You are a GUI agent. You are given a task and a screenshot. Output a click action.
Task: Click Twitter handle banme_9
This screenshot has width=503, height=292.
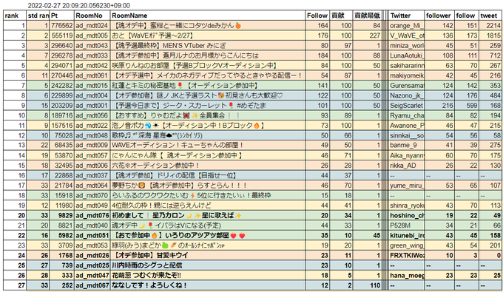point(403,145)
